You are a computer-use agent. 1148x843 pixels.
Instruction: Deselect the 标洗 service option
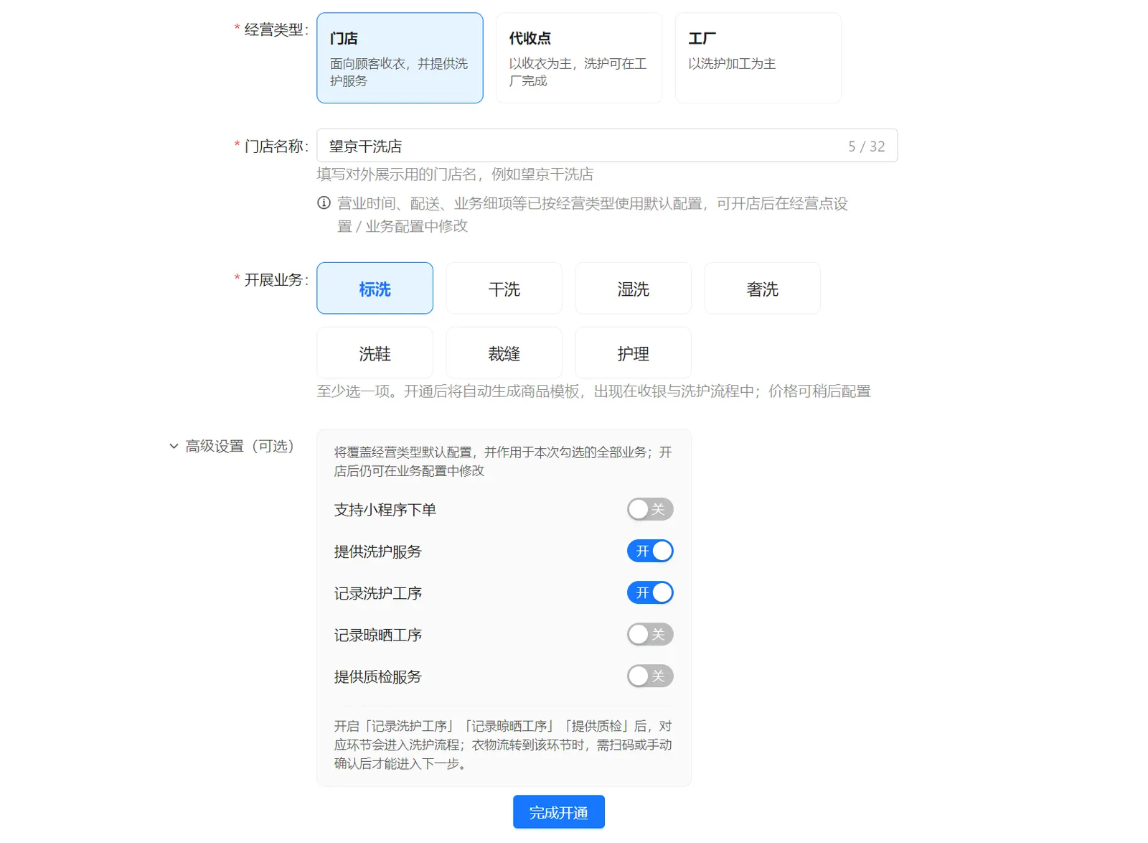point(375,288)
